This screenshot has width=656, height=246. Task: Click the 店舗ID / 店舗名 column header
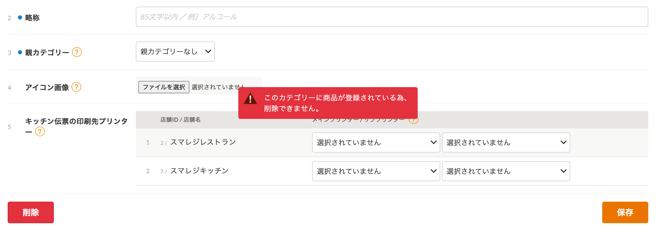[x=180, y=120]
